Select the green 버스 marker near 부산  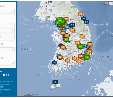point(87,57)
